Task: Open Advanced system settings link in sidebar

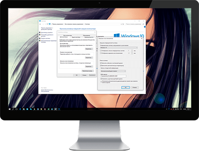Action: (x=49, y=41)
